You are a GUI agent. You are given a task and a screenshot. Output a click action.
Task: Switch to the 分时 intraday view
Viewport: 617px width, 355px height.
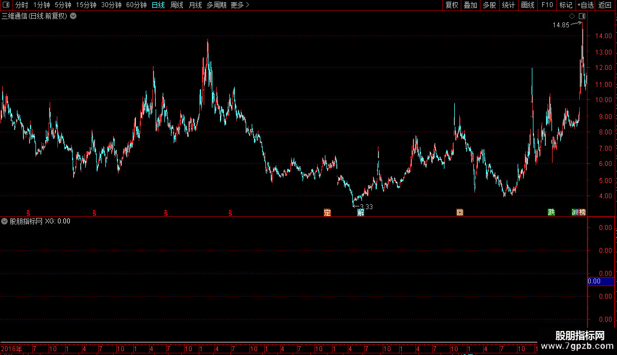tap(22, 5)
